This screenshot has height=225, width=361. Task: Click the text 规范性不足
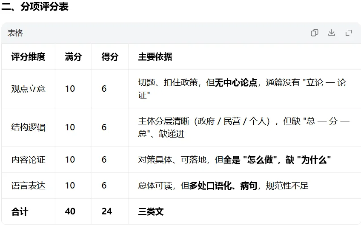pyautogui.click(x=287, y=186)
